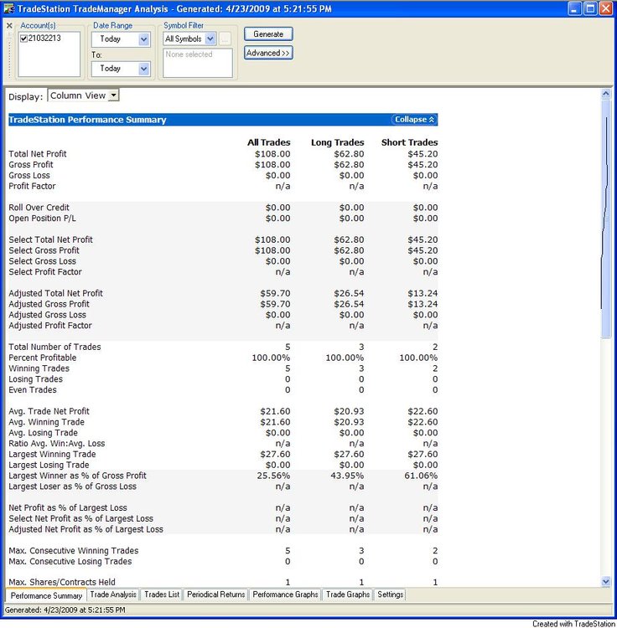
Task: Click the 'Adjusted Total Net Profit' label
Action: click(55, 293)
